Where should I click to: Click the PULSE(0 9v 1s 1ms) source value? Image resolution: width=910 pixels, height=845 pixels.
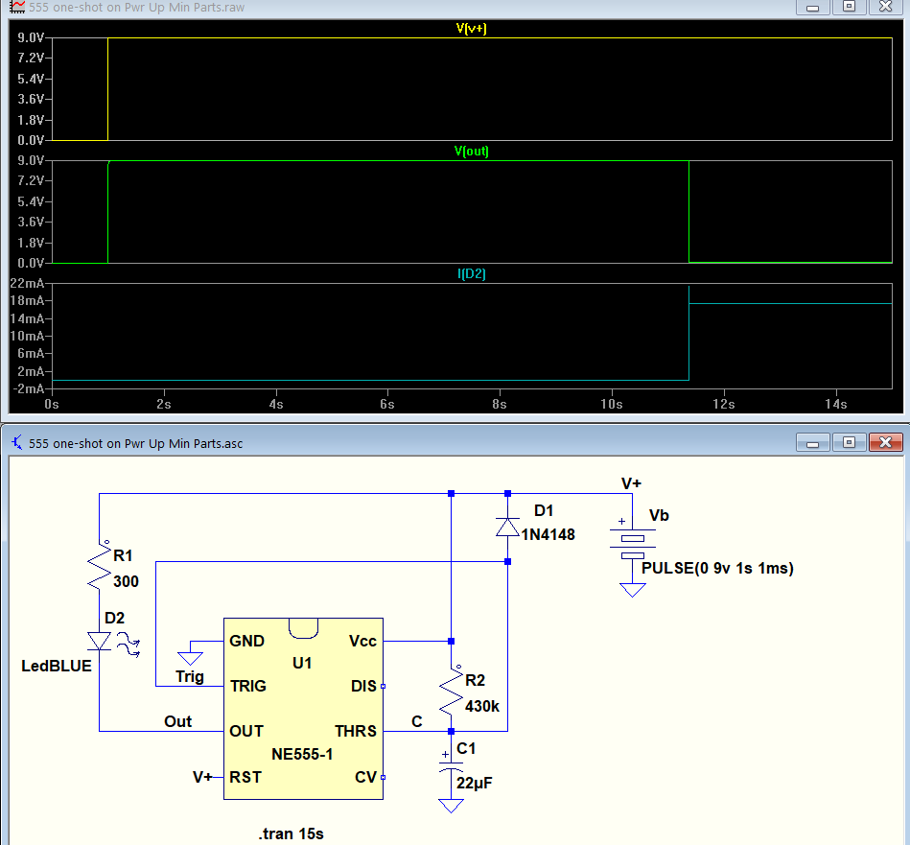click(717, 568)
